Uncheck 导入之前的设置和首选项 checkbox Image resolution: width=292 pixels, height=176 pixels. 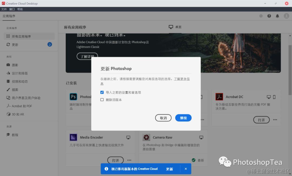102,92
